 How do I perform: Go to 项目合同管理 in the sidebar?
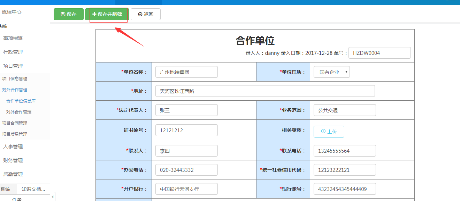click(15, 123)
